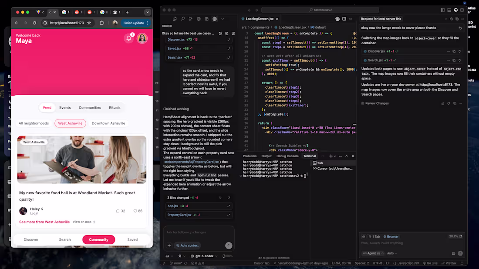Select the West Asheville filter chip
This screenshot has width=479, height=269.
(x=70, y=123)
